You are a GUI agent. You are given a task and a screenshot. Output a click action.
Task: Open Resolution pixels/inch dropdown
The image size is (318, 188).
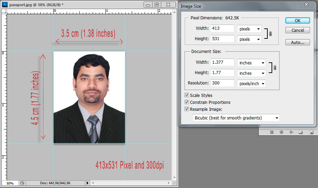point(251,83)
